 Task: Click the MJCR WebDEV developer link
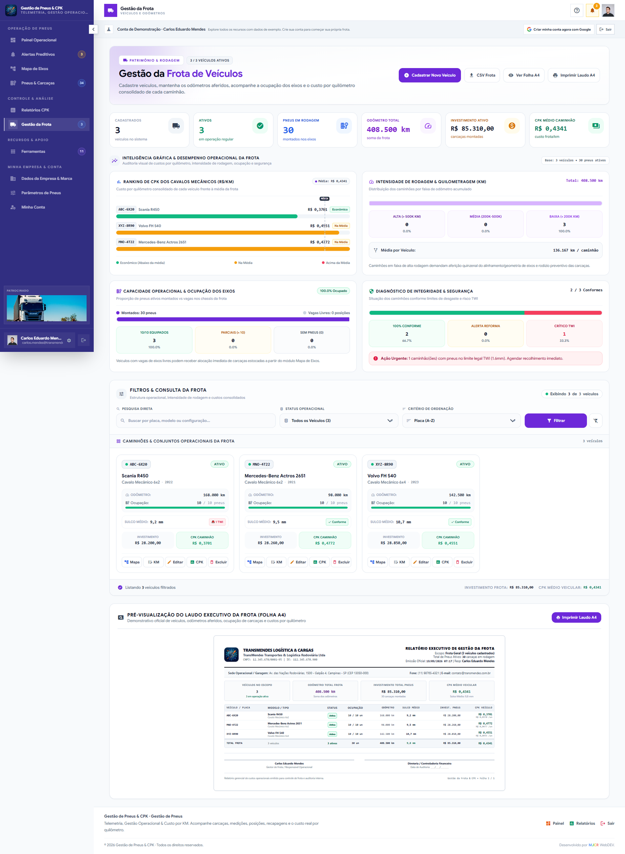pyautogui.click(x=602, y=845)
